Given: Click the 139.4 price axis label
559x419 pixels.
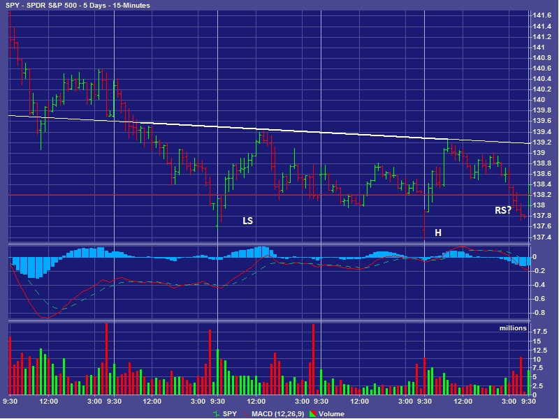Looking at the screenshot, I should point(542,132).
